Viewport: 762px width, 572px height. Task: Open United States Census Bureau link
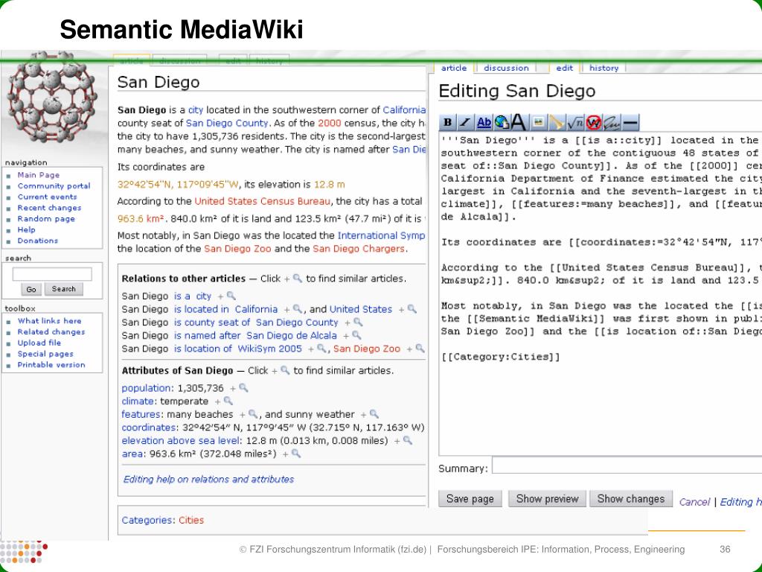[262, 201]
